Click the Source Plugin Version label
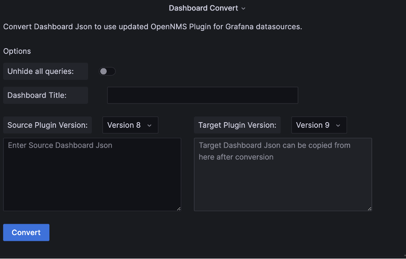Viewport: 406px width, 259px height. [47, 125]
